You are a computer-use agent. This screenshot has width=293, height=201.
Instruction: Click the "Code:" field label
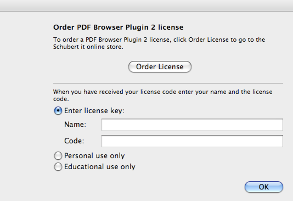pos(74,141)
